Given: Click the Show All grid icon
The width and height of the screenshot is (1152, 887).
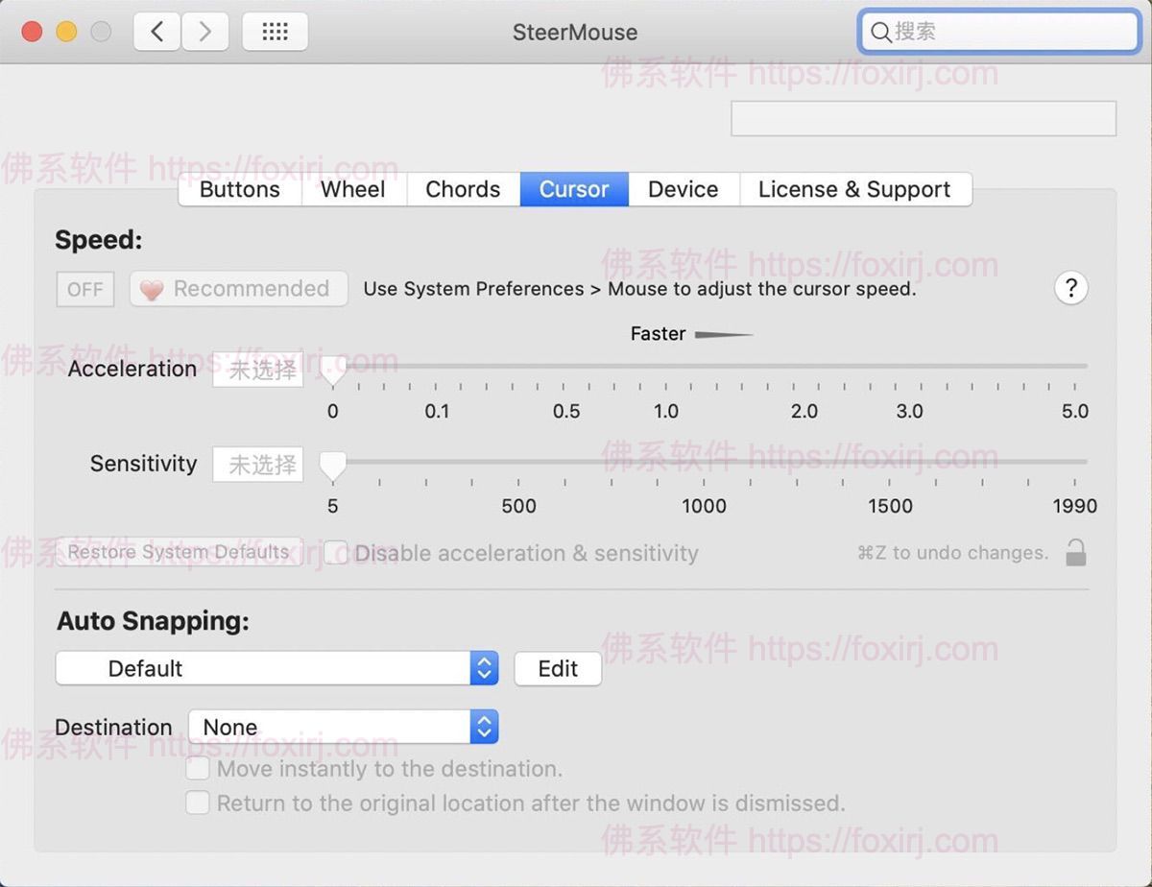Looking at the screenshot, I should tap(275, 31).
